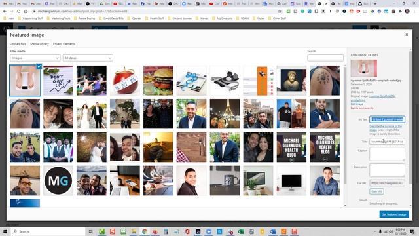Click the browser back arrow
419x236 pixels.
tap(5, 12)
